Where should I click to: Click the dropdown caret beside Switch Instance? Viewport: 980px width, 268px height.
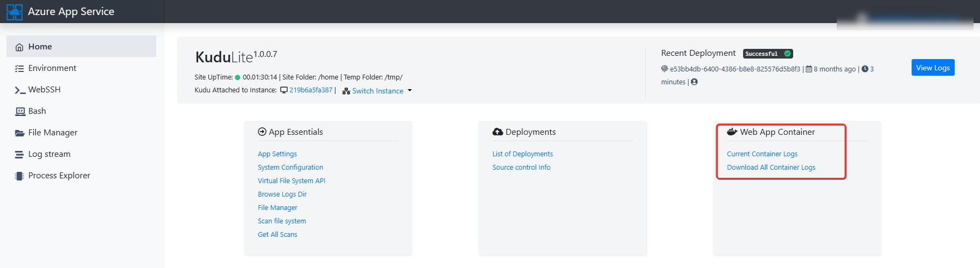[x=410, y=91]
